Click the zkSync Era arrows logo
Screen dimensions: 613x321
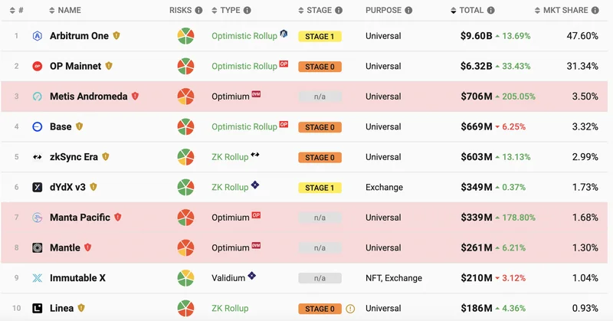coord(37,157)
